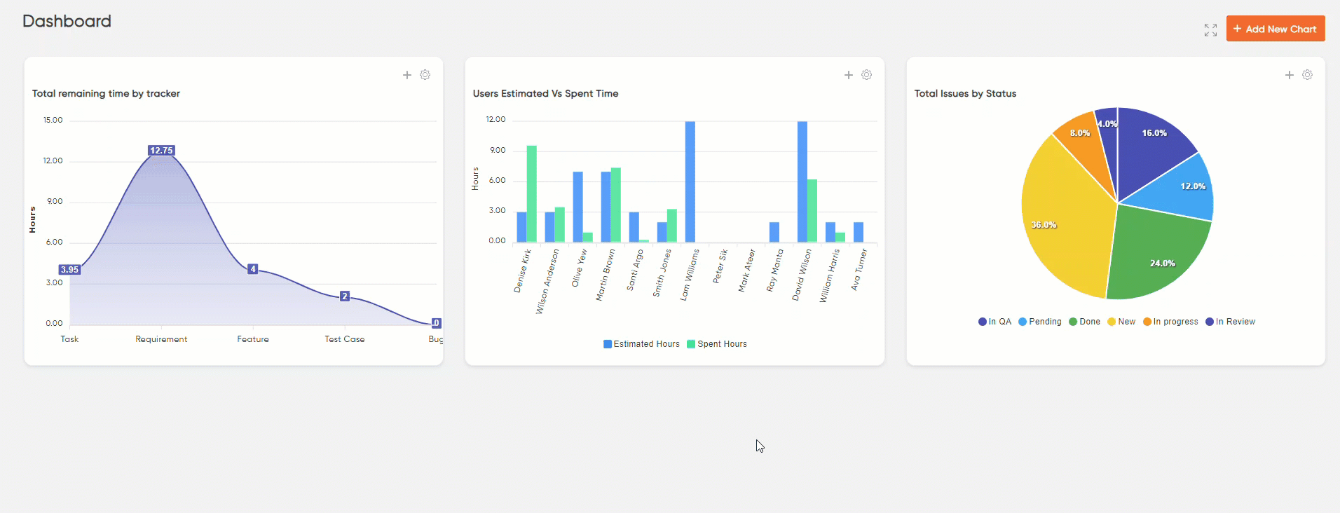Open settings gear on Total remaining time chart
1340x513 pixels.
point(425,75)
